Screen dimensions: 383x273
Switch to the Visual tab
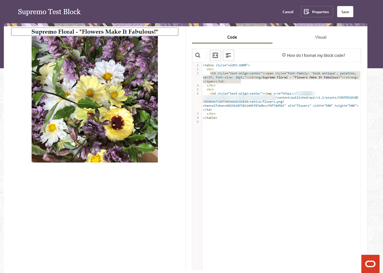point(320,37)
